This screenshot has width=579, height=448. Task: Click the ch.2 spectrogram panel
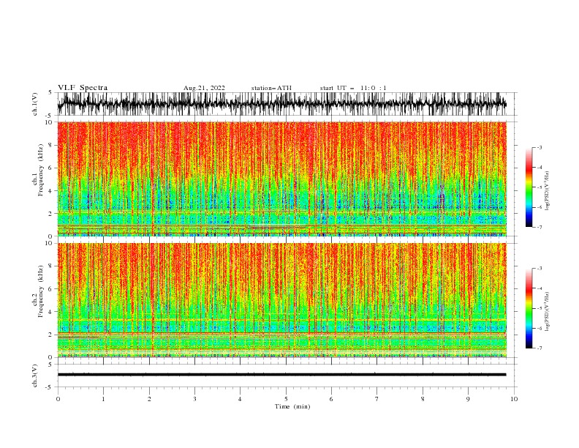(281, 300)
